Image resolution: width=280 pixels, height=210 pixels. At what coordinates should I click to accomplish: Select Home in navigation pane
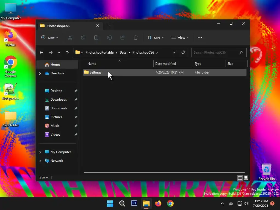pos(57,65)
